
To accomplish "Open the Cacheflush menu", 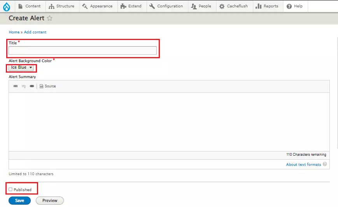I will pos(233,6).
